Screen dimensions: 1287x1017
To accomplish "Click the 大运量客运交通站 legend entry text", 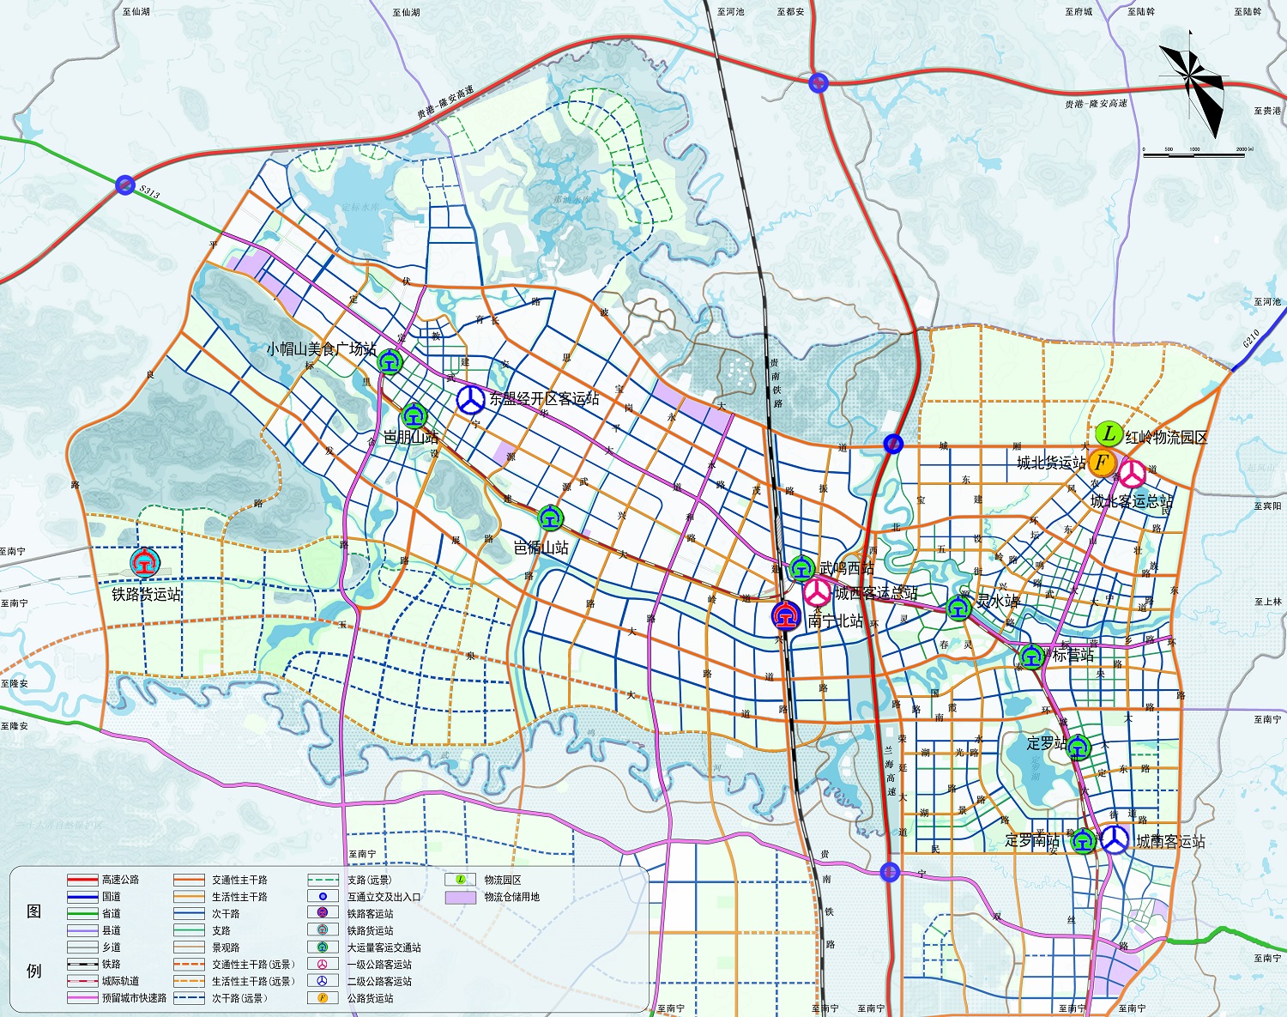I will tap(384, 947).
